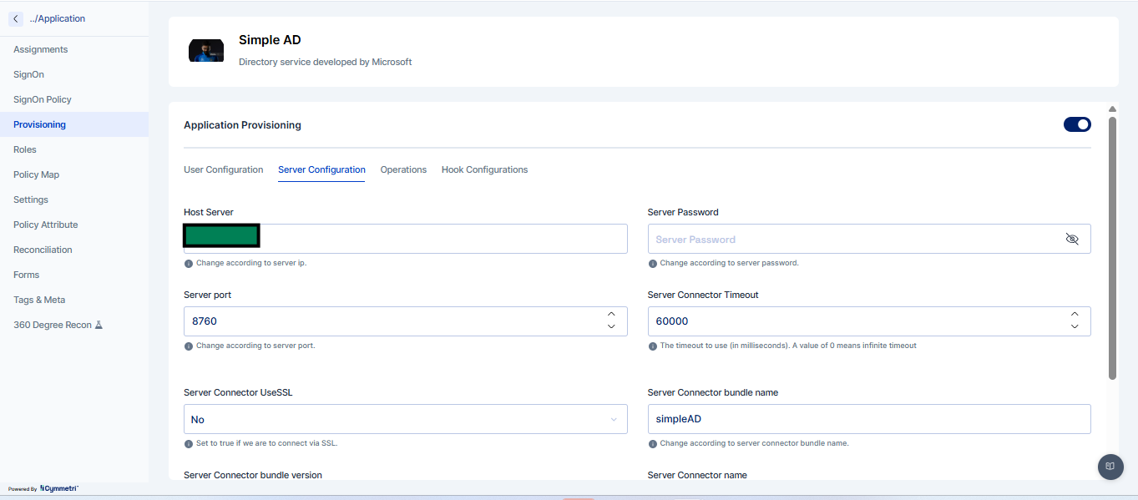Open the SignOn section
The width and height of the screenshot is (1138, 500).
29,74
